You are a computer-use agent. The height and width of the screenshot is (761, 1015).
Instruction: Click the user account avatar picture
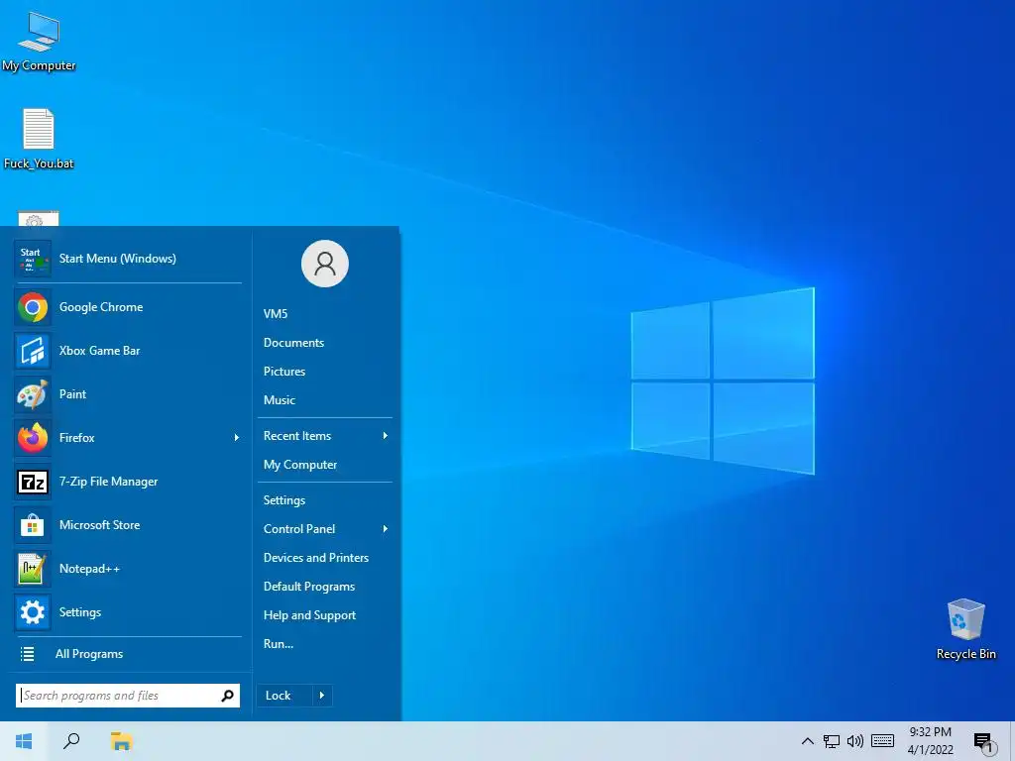(x=325, y=264)
